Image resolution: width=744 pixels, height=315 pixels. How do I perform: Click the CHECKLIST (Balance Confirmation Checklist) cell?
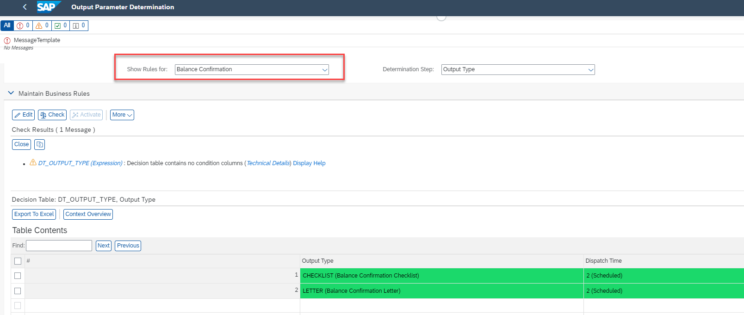coord(442,276)
